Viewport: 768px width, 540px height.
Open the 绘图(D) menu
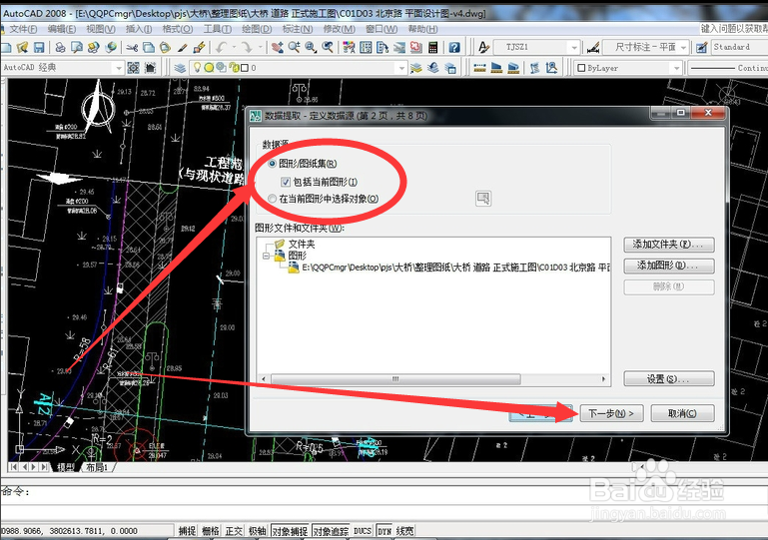(x=257, y=29)
